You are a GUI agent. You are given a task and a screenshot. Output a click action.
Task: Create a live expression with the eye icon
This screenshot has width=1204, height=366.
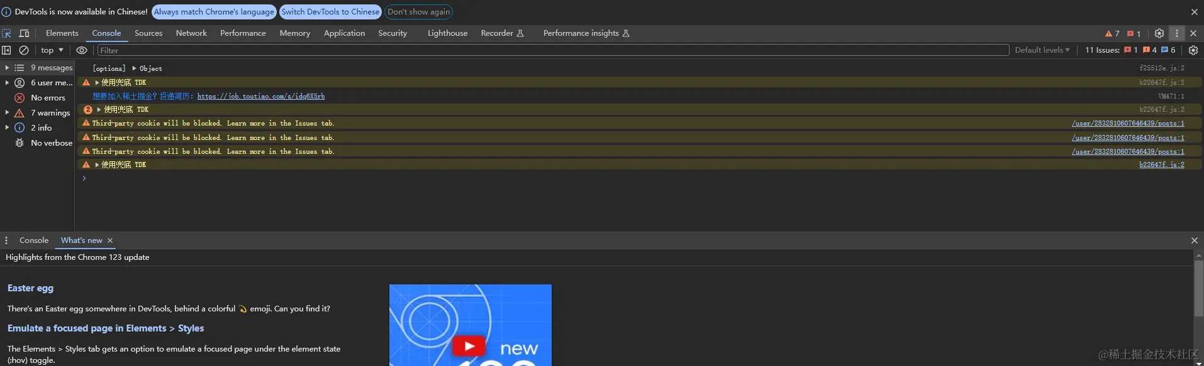[x=82, y=50]
